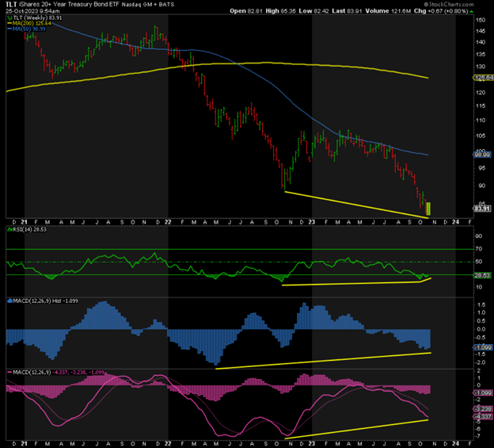
Task: Click the -1.099 tag on MACD Hist axis
Action: [483, 347]
